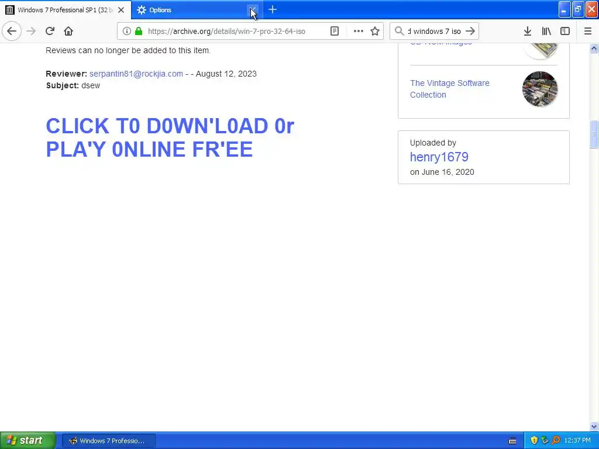Click the 'CLICK T0 D0WN'L0AD' link
The width and height of the screenshot is (599, 449).
170,137
